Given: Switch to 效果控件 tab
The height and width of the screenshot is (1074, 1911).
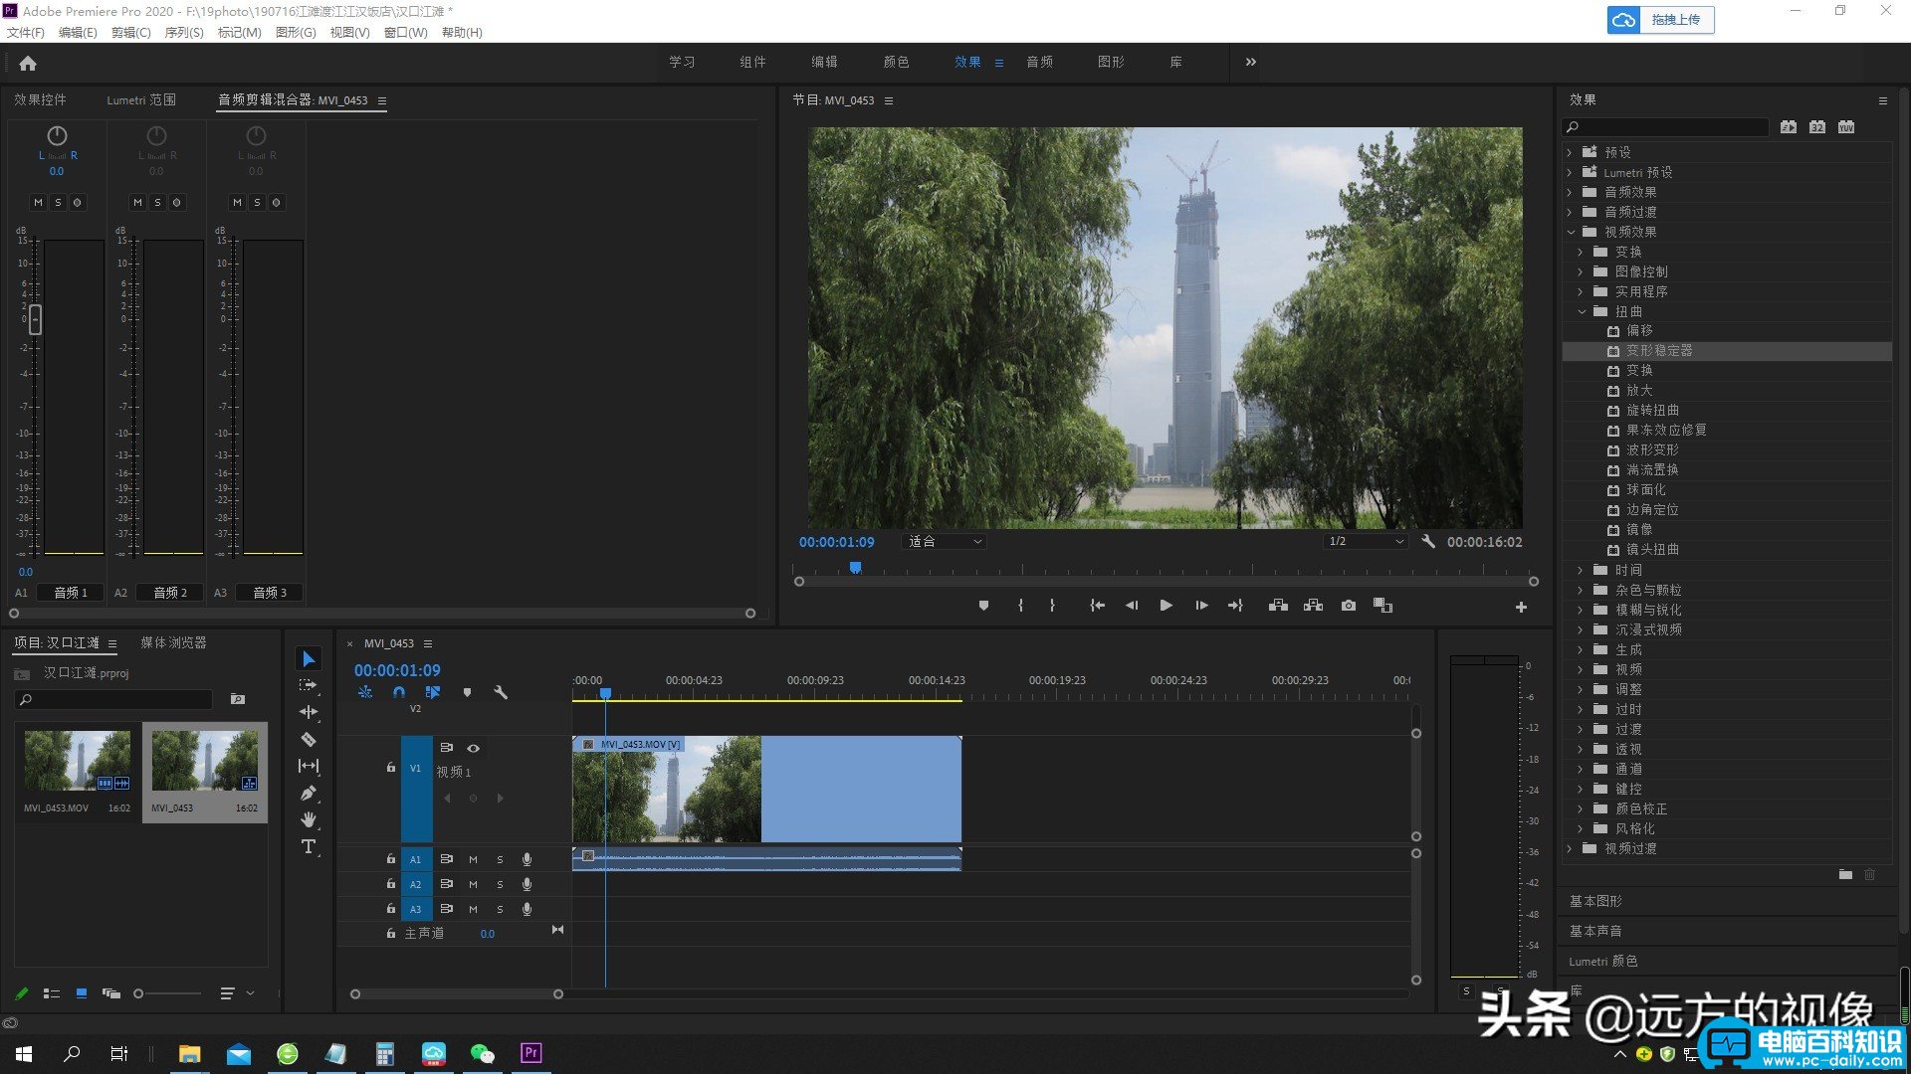Looking at the screenshot, I should click(x=40, y=99).
